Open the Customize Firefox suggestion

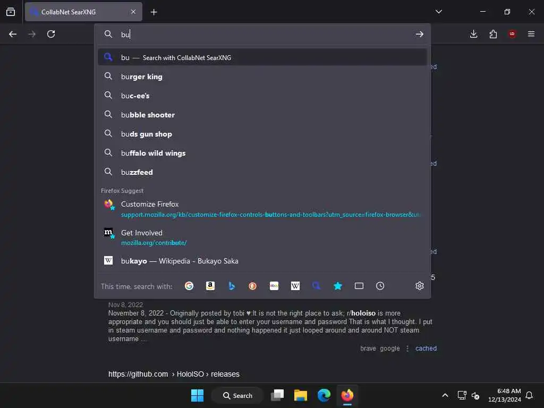[x=262, y=209]
